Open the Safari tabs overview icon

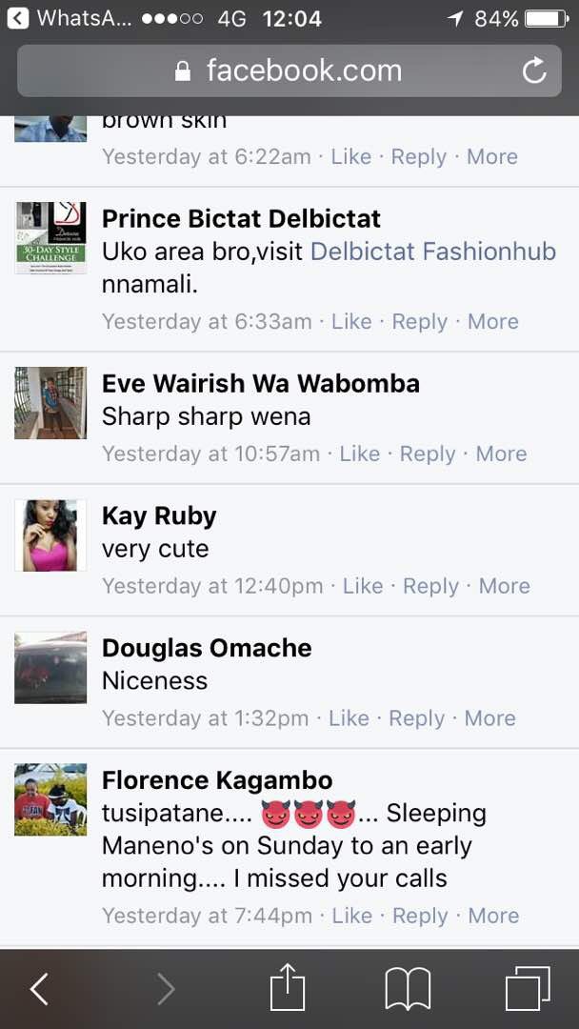click(528, 989)
